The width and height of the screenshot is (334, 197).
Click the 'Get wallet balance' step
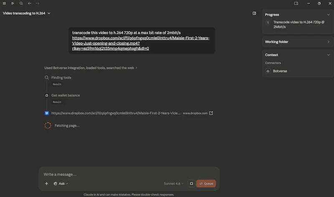(66, 95)
